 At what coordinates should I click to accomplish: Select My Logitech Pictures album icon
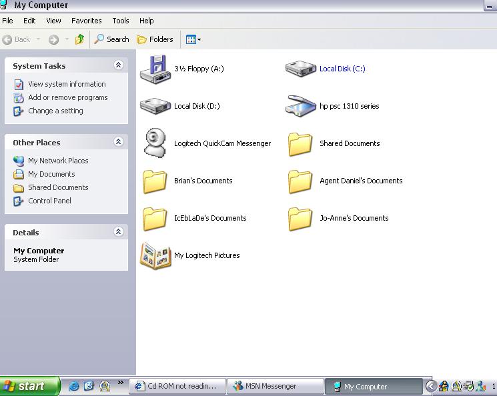pyautogui.click(x=155, y=256)
